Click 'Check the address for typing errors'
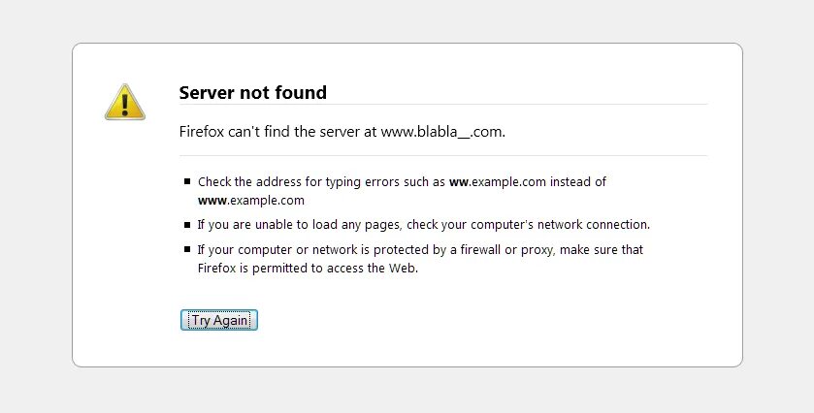 point(291,181)
